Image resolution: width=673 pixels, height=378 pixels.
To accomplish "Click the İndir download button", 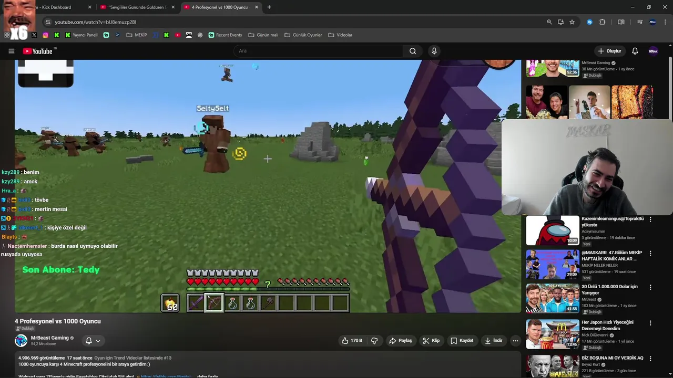I will pyautogui.click(x=494, y=341).
